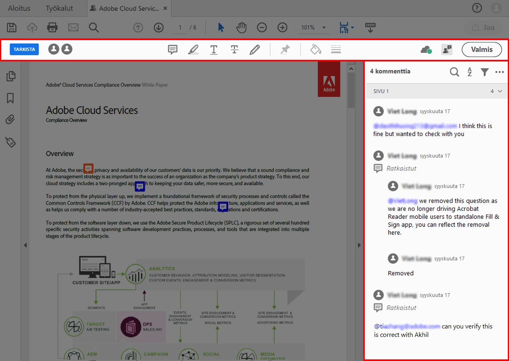Click the TARKISTA review button
509x361 pixels.
(x=24, y=49)
